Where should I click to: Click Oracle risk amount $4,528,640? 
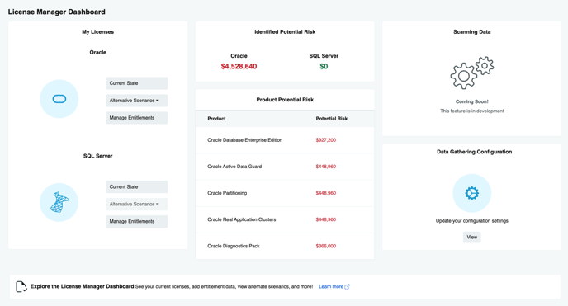[x=239, y=67]
